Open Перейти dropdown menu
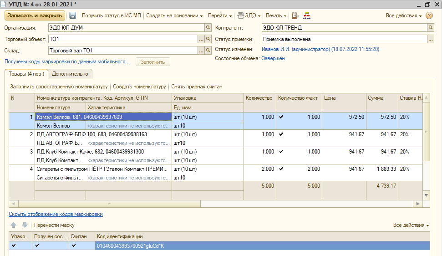Image resolution: width=442 pixels, height=256 pixels. [220, 15]
